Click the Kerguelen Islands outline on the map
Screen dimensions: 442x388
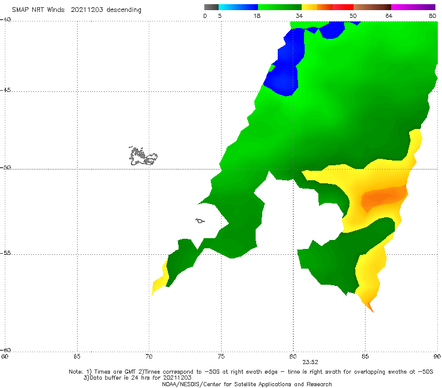[x=143, y=156]
